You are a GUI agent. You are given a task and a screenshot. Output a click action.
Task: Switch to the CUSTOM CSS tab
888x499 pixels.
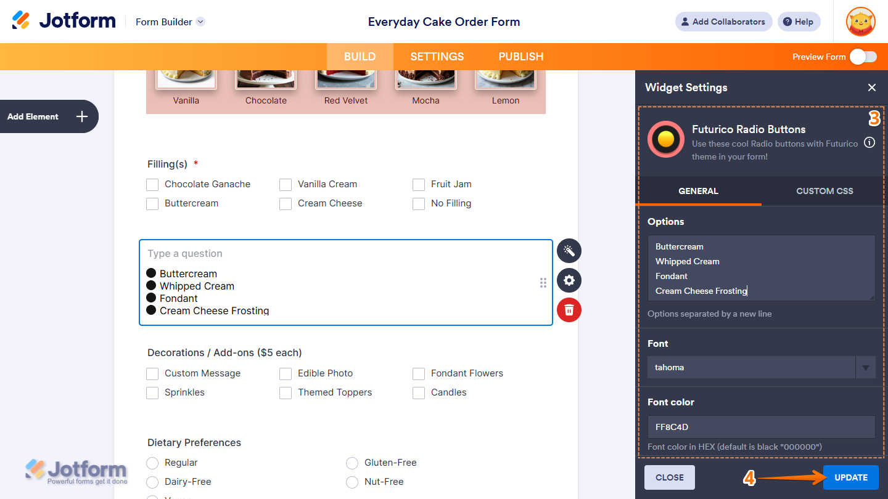(824, 191)
